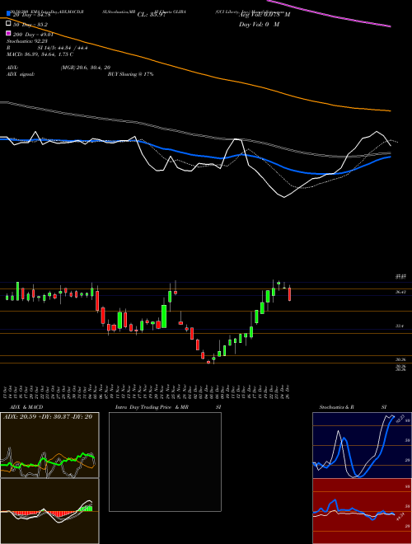Open the blue Stochastics chart thumbnail
The image size is (412, 544).
click(x=362, y=445)
